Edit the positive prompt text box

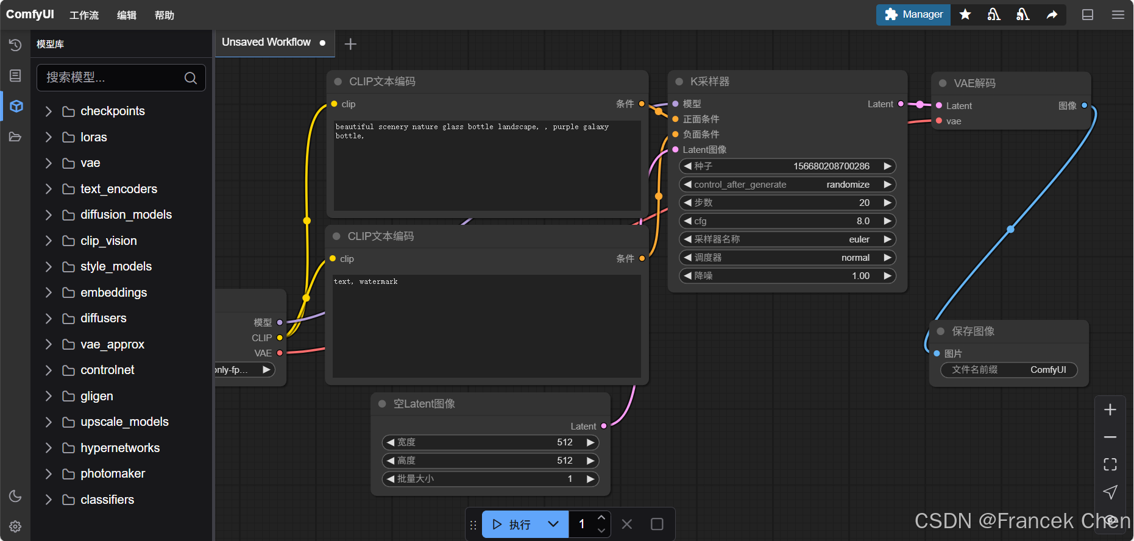coord(487,165)
